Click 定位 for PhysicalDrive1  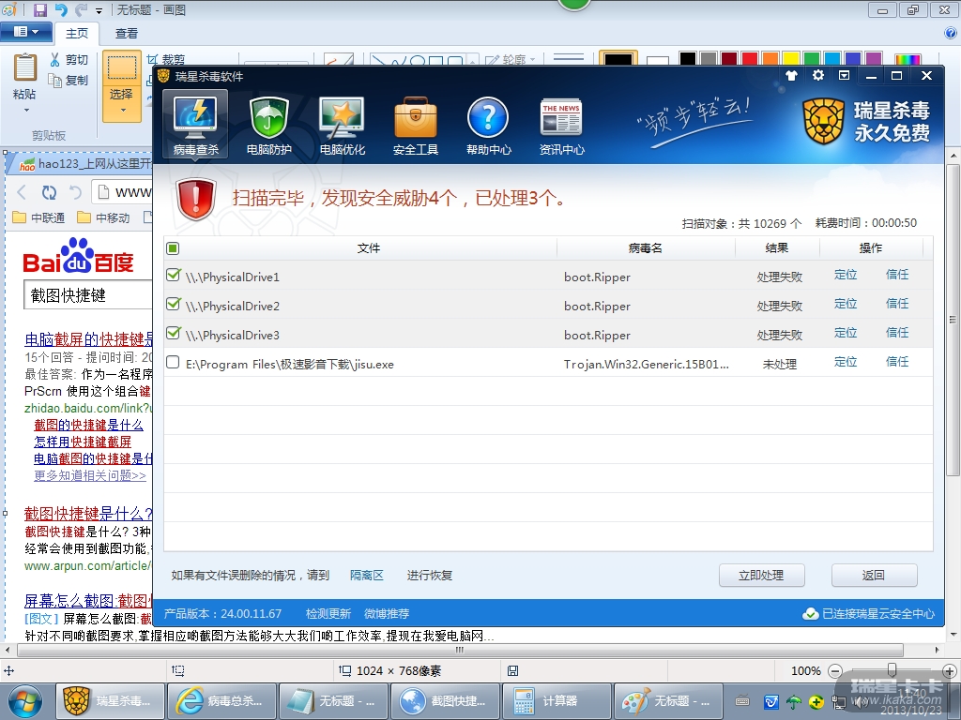click(846, 275)
